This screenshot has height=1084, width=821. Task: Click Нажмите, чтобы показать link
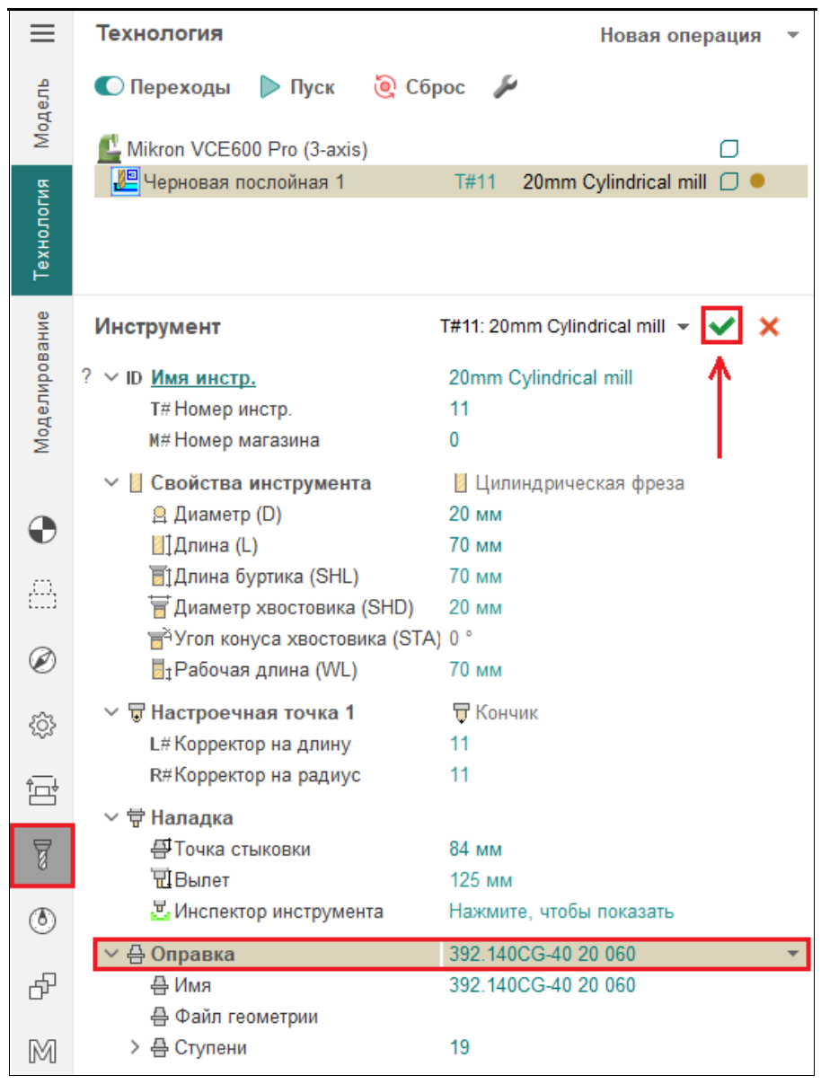coord(561,912)
